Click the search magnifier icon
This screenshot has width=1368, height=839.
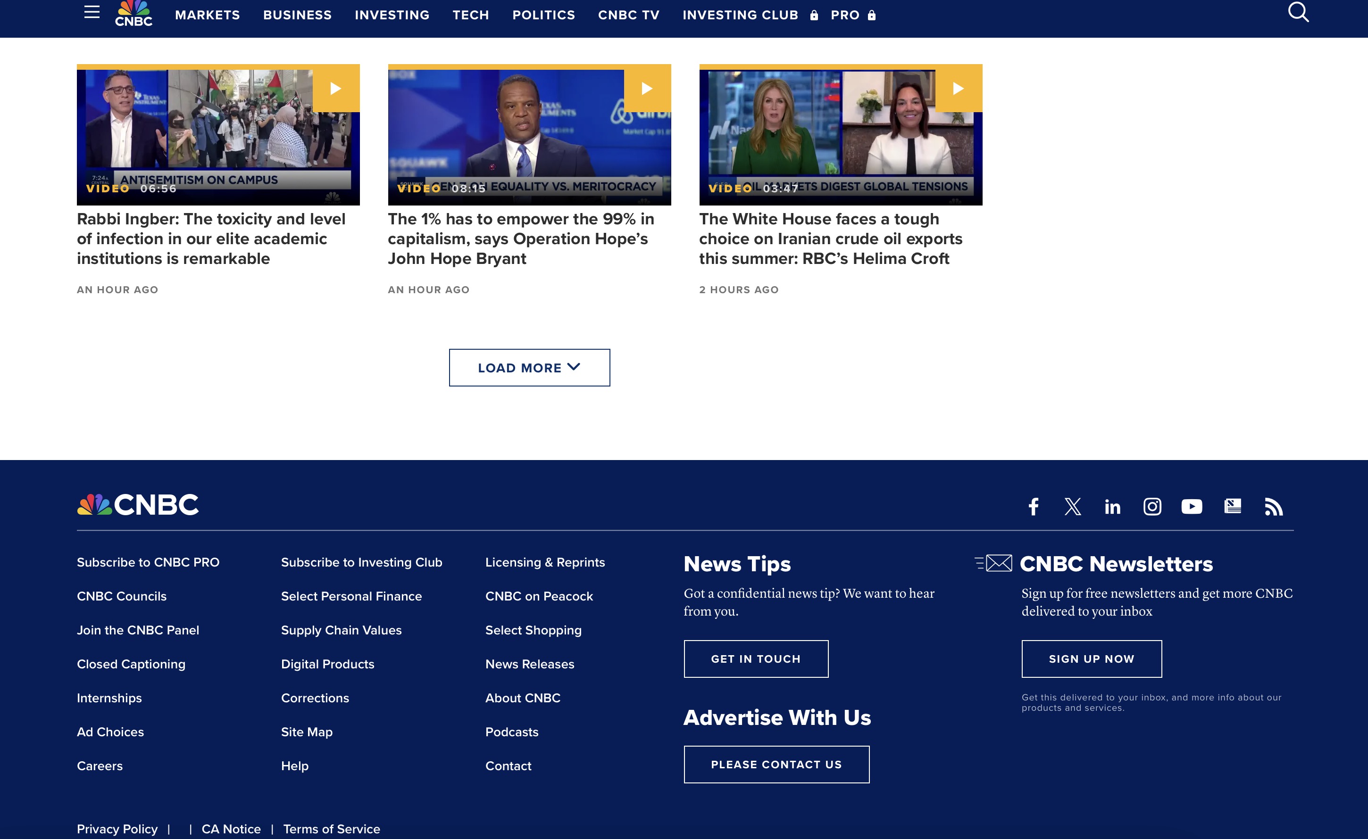(x=1298, y=12)
